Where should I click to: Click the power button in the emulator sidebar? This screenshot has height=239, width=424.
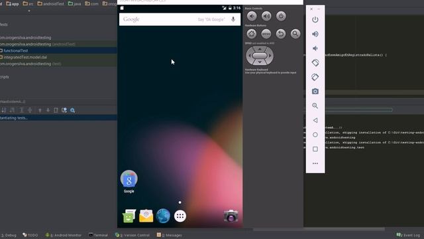(315, 19)
